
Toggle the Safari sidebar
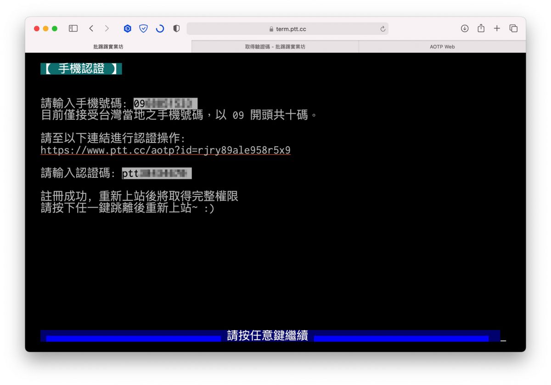coord(73,28)
